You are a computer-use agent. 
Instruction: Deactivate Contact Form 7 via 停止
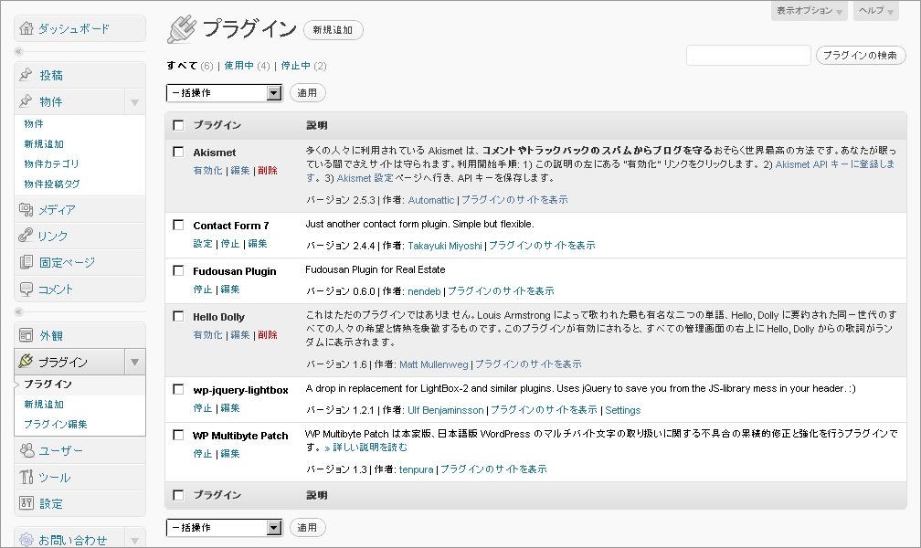coord(229,243)
